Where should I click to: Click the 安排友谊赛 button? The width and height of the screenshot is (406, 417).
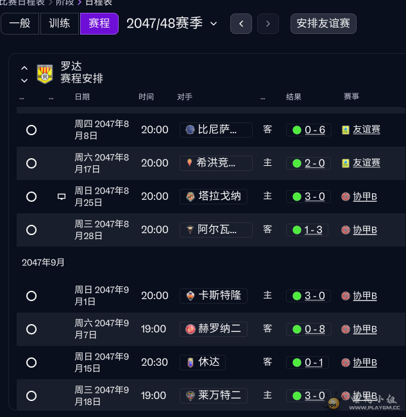tap(323, 24)
